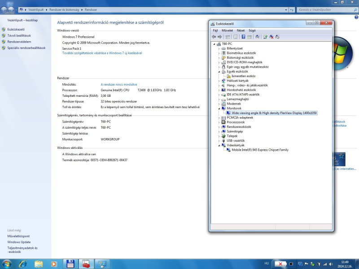The image size is (359, 269).
Task: Open the Windows Start orb
Action: [x=7, y=264]
